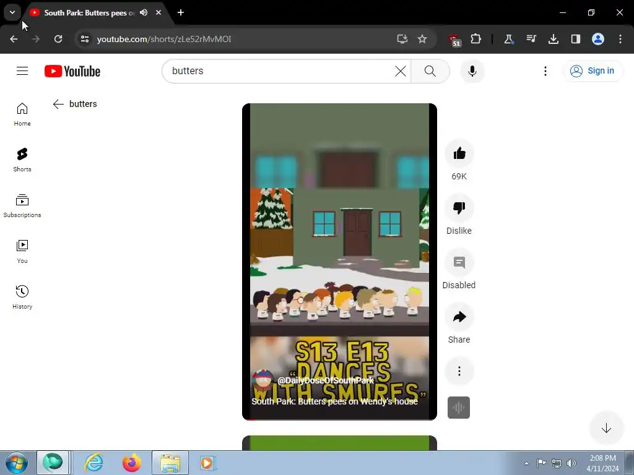The height and width of the screenshot is (475, 634).
Task: Mute the tab via speaker icon
Action: (144, 12)
